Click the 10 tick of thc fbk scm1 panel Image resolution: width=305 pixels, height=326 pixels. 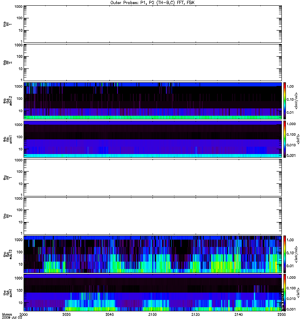20,303
